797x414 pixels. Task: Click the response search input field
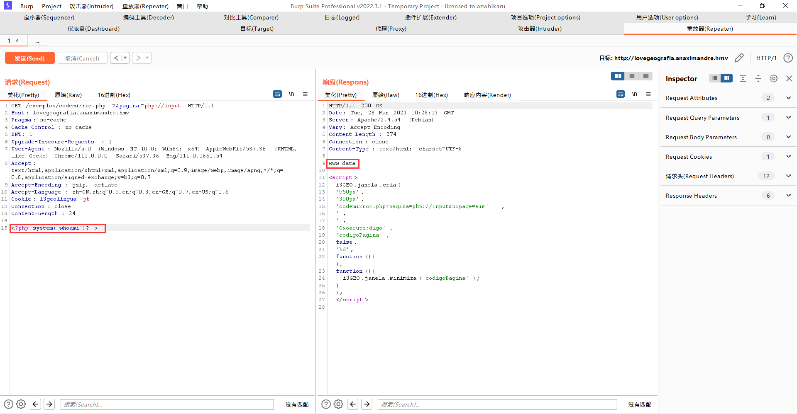point(497,404)
